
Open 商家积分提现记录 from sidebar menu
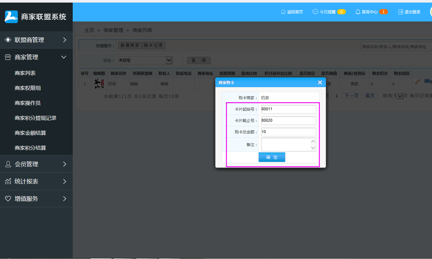click(36, 118)
